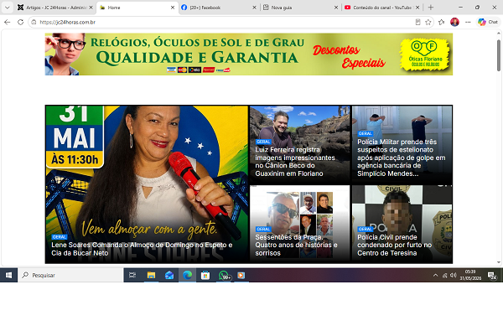Open network status tray icon
This screenshot has width=503, height=331.
pyautogui.click(x=444, y=275)
